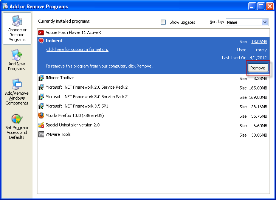Click the Special Uninstaller icon
This screenshot has width=276, height=200.
tap(41, 125)
